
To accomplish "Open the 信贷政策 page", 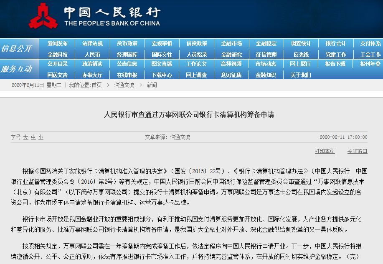I will click(197, 44).
